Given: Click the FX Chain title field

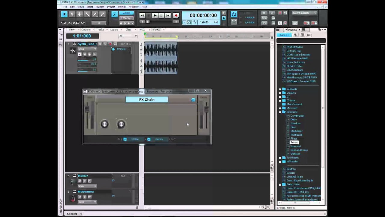Looking at the screenshot, I should 147,100.
